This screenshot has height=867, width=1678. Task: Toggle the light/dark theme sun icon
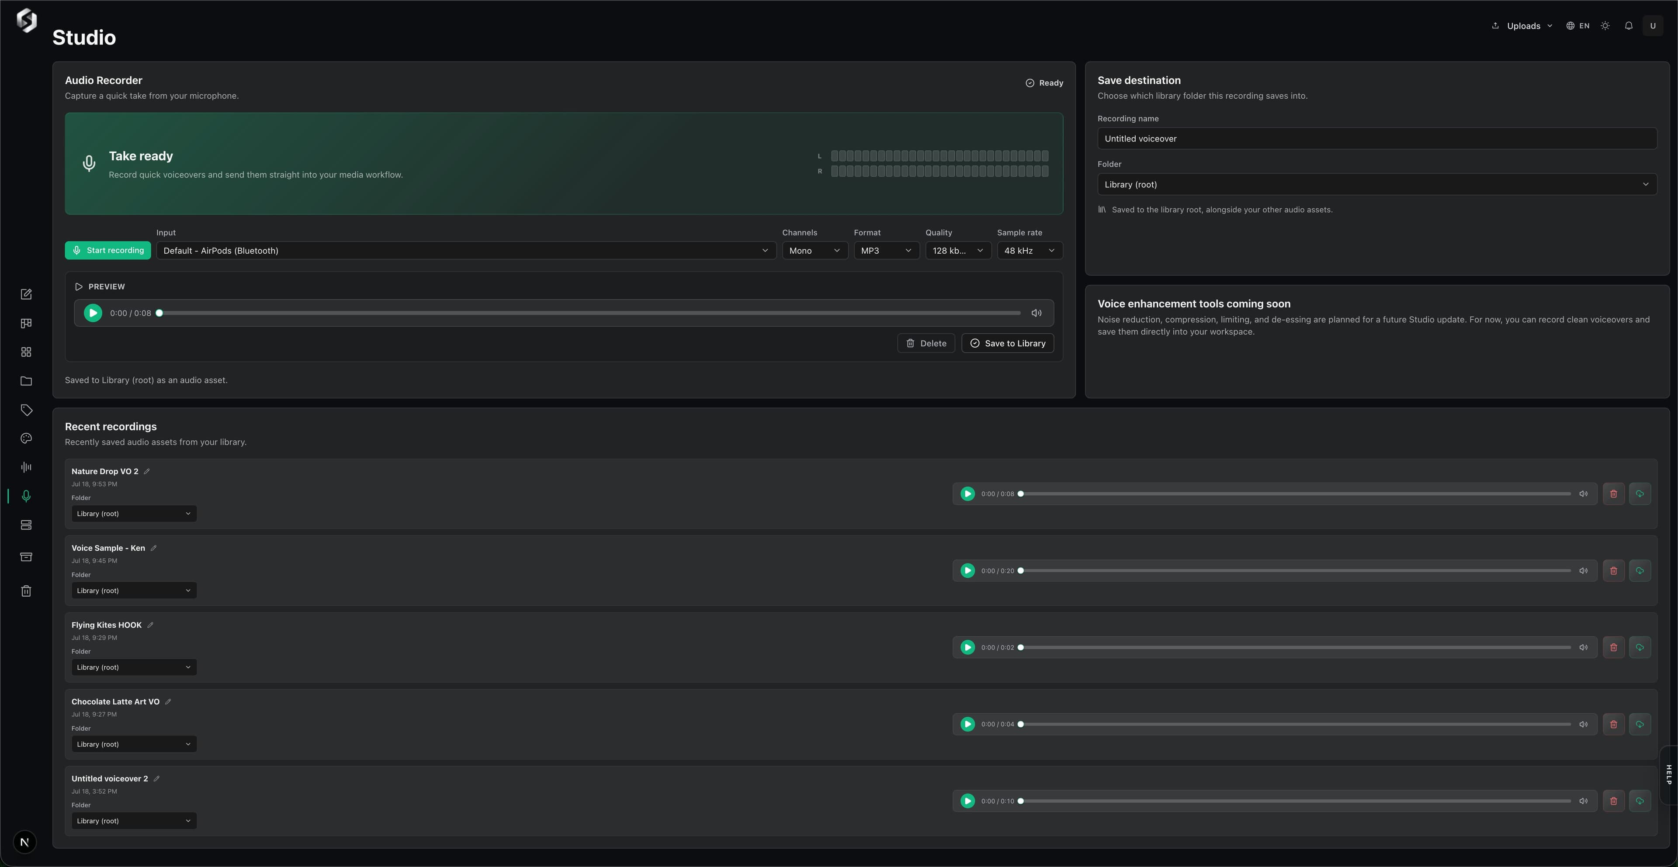(x=1605, y=26)
